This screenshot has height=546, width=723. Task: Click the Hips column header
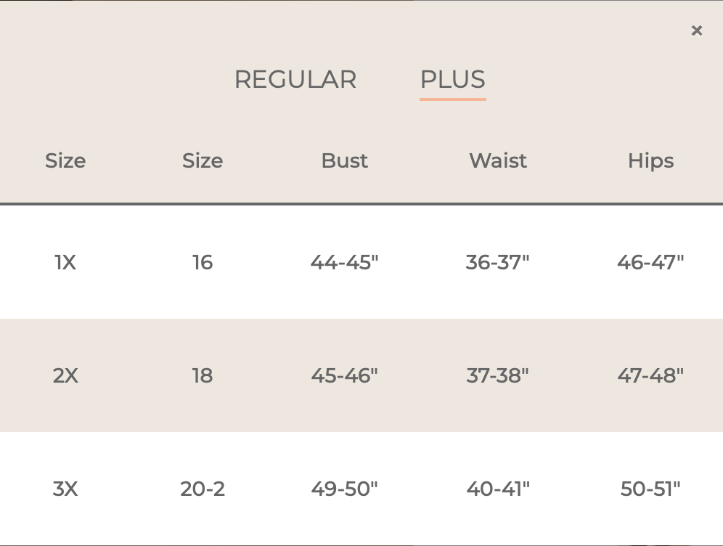click(x=650, y=161)
